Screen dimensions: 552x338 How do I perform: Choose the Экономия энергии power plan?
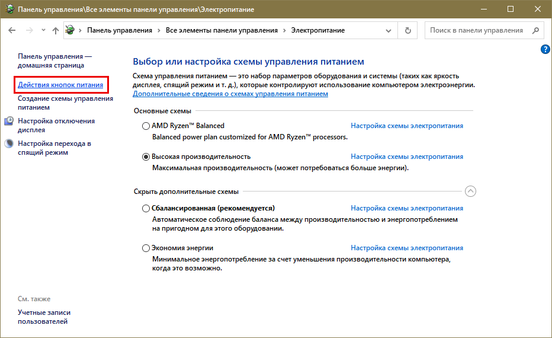(x=146, y=248)
